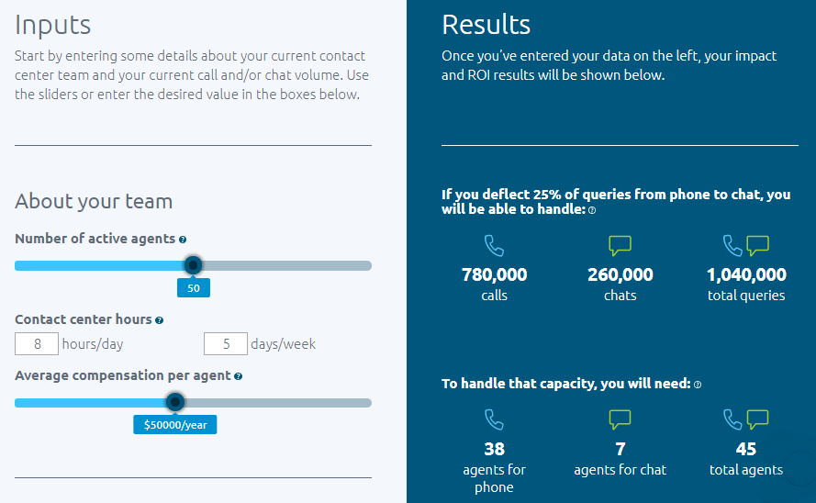Click info icon after 'you will need'
The height and width of the screenshot is (503, 816).
pos(698,385)
